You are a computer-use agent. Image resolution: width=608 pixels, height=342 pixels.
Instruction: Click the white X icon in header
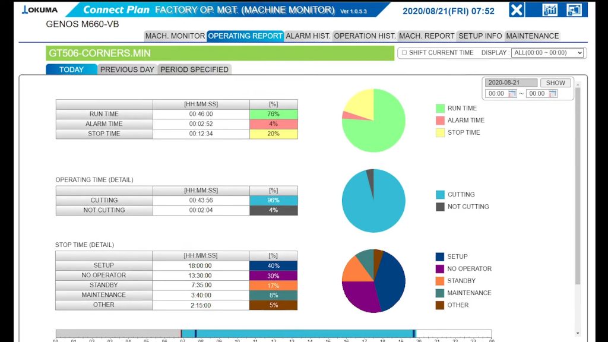click(517, 10)
